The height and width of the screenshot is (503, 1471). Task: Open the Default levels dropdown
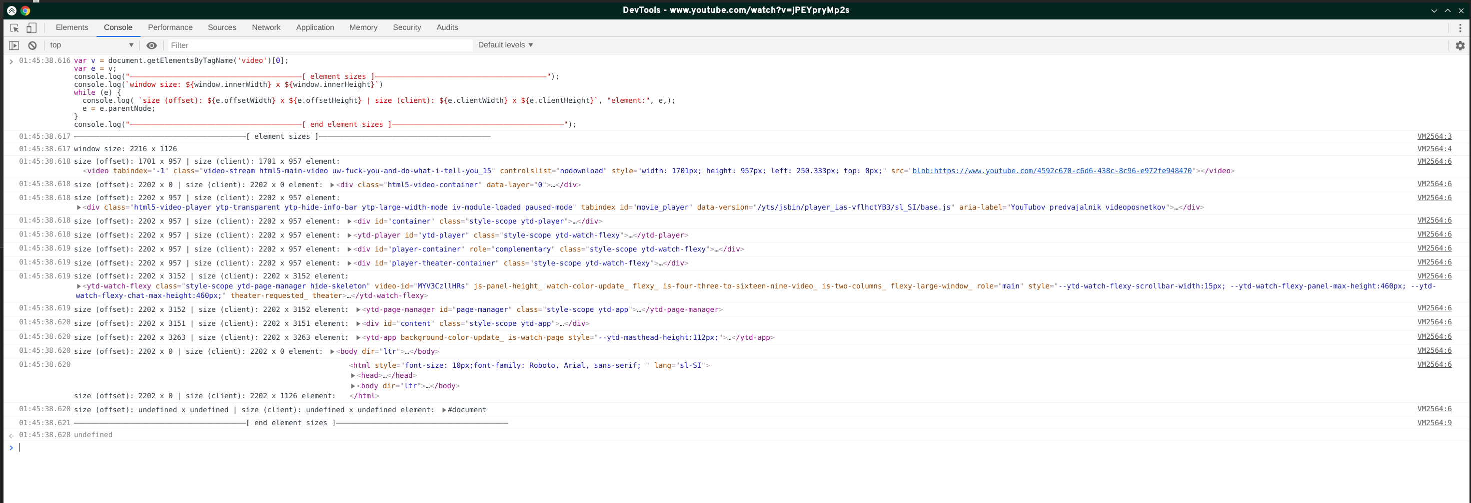(x=505, y=45)
